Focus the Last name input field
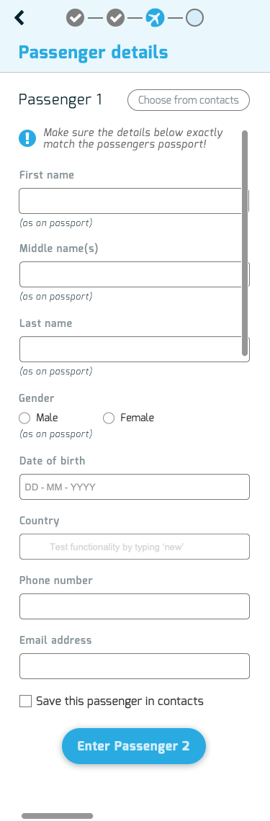Screen dimensions: 270x821 (x=135, y=349)
